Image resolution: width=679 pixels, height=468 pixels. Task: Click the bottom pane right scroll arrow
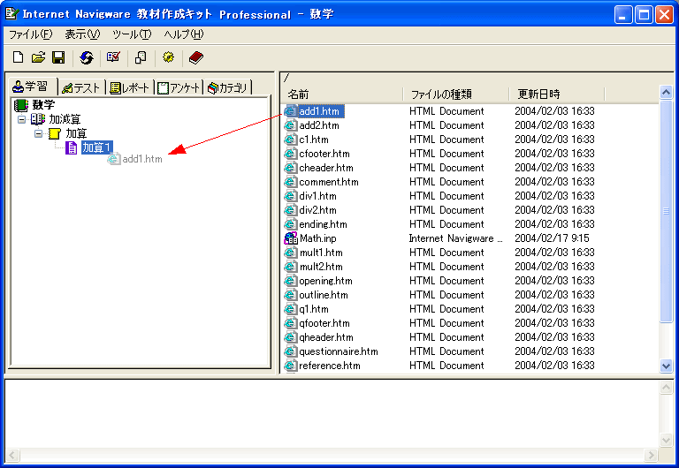coord(651,456)
